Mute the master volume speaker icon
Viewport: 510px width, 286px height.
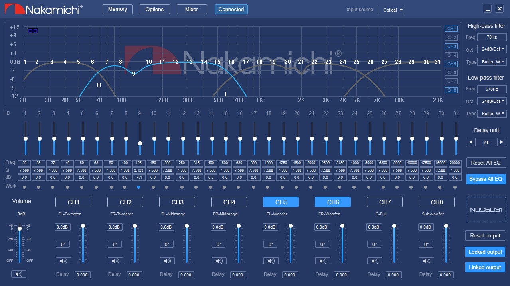[19, 274]
